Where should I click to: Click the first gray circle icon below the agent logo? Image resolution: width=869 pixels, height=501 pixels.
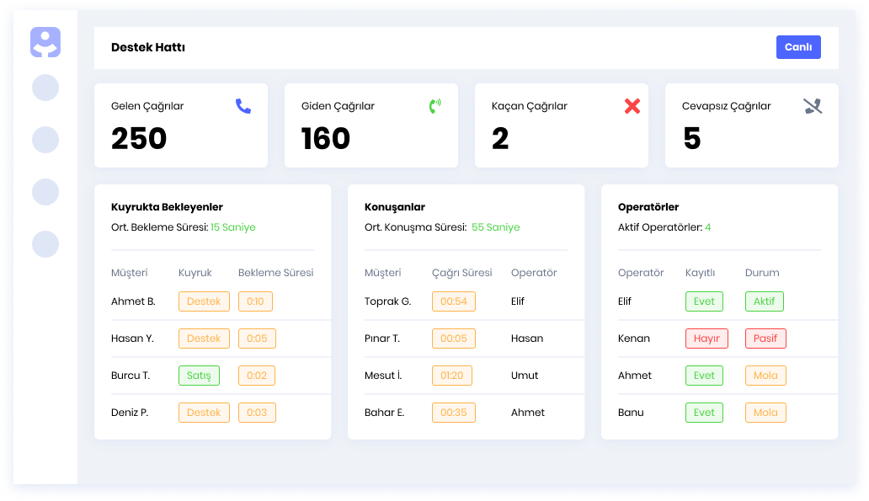coord(45,88)
